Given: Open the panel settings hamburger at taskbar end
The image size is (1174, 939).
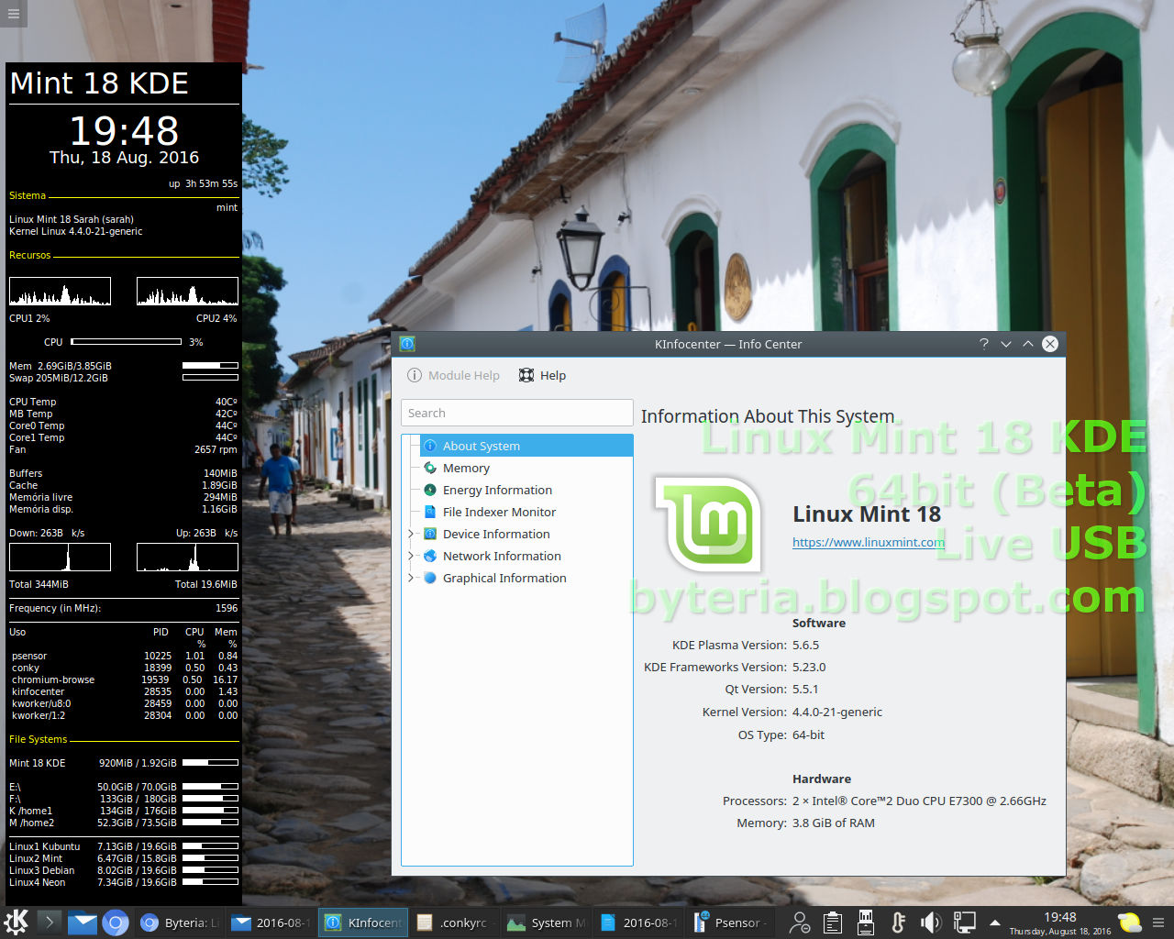Looking at the screenshot, I should point(1158,922).
